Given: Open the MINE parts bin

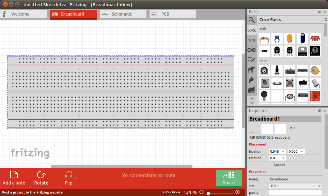Looking at the screenshot, I should coord(252,40).
